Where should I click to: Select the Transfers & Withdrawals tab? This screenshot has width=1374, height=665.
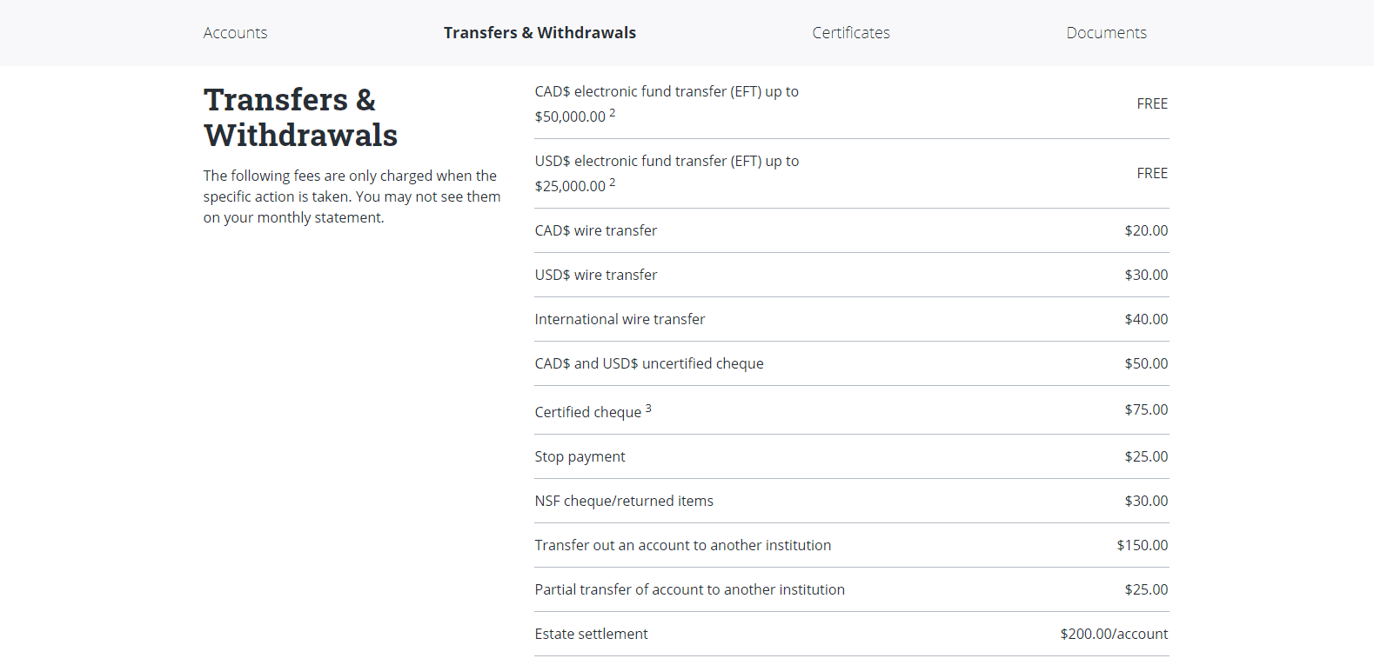[540, 32]
